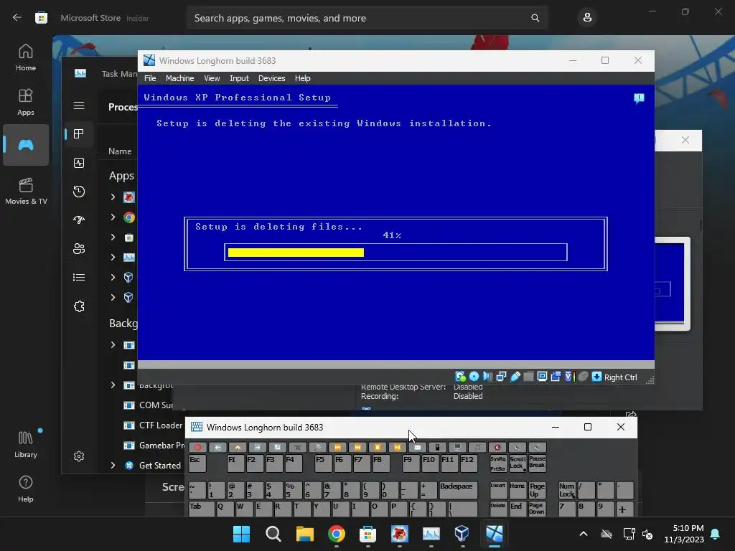Image resolution: width=735 pixels, height=551 pixels.
Task: Click the Microsoft Store search field
Action: tap(367, 18)
